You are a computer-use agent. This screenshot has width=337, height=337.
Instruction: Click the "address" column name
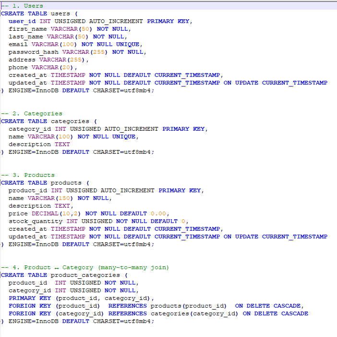coord(22,60)
